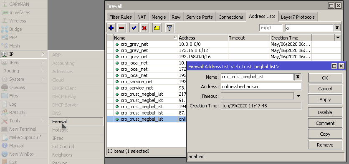The image size is (349, 164).
Task: Click the Find search field
Action: point(271,28)
